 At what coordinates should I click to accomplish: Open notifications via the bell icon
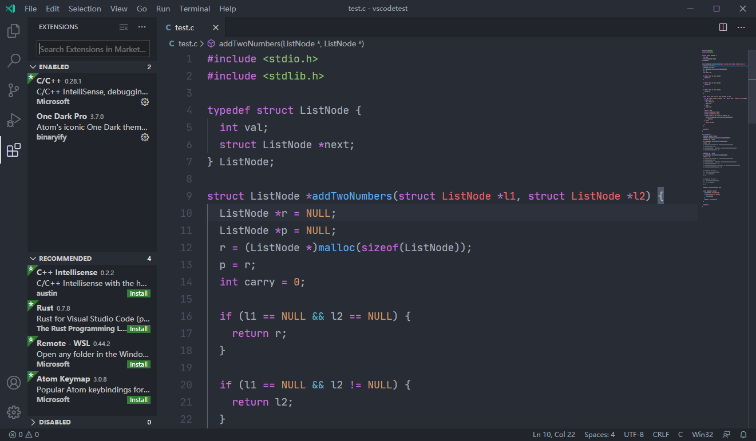point(743,434)
